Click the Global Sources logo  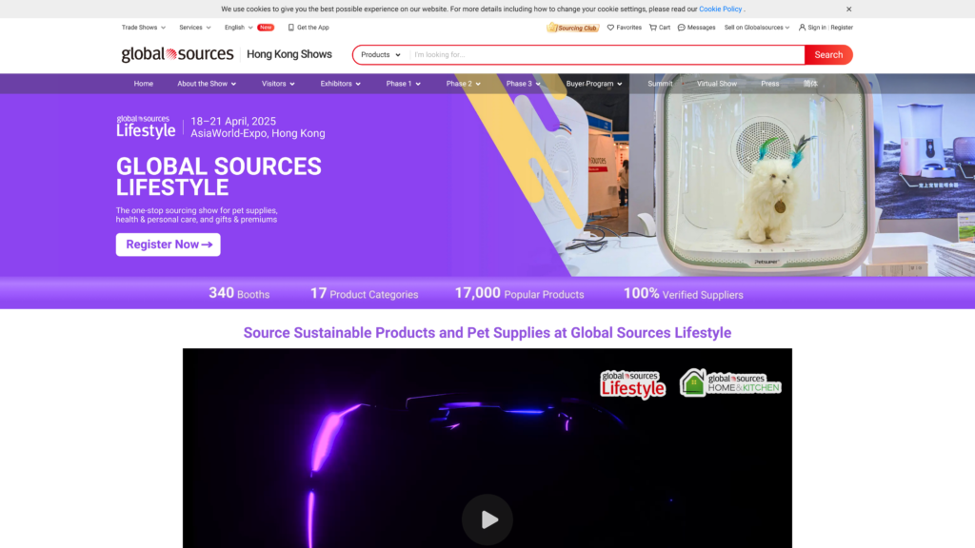[x=177, y=54]
